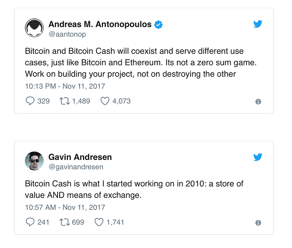This screenshot has height=248, width=292.
Task: Open the Andreas M. Antonopoulos name link
Action: point(100,24)
